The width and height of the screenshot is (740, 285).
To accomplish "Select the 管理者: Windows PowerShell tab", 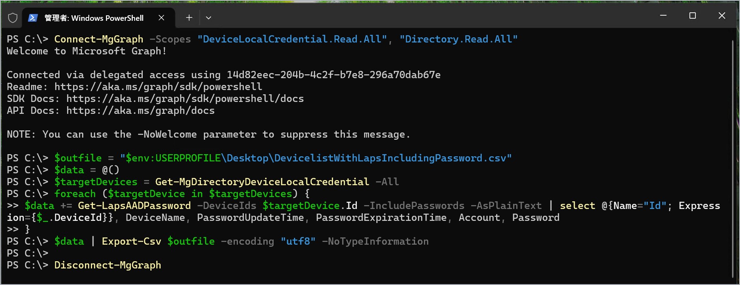I will click(94, 18).
